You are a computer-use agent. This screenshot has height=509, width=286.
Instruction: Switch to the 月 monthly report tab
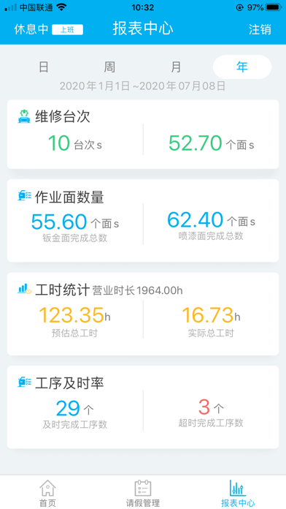pos(176,67)
